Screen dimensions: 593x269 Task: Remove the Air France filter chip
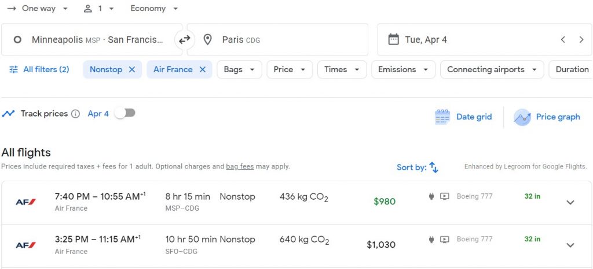[203, 69]
